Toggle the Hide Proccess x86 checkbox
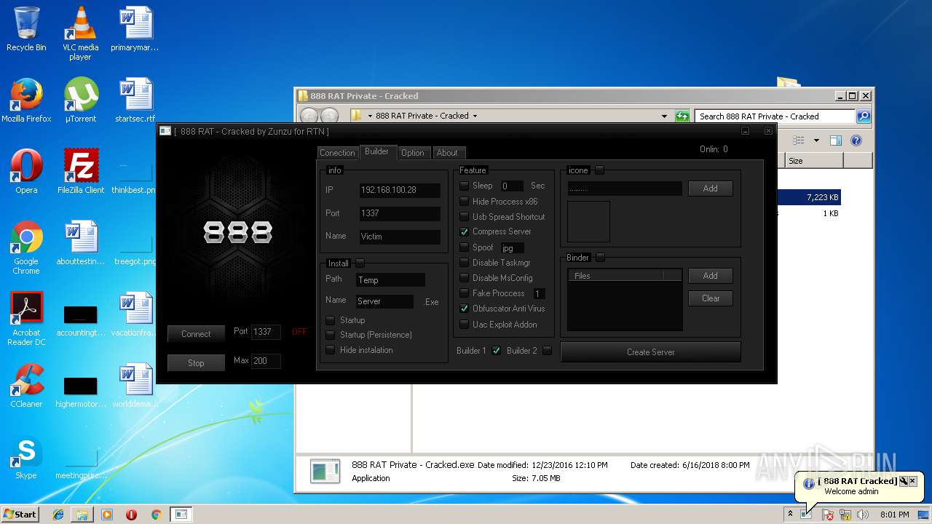Image resolution: width=932 pixels, height=524 pixels. 464,202
